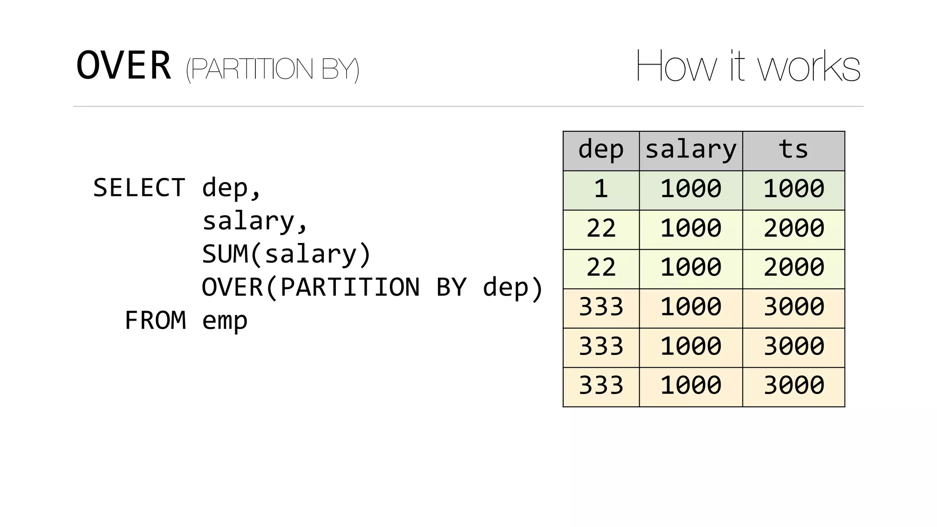Click the "How it works" heading
The image size is (937, 527).
coord(748,66)
